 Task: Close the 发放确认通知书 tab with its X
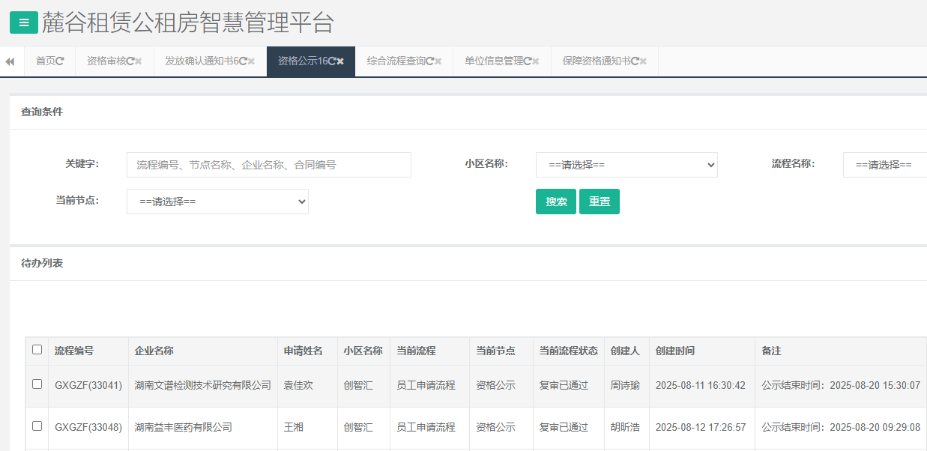click(251, 61)
